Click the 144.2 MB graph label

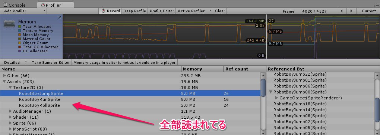255,21
